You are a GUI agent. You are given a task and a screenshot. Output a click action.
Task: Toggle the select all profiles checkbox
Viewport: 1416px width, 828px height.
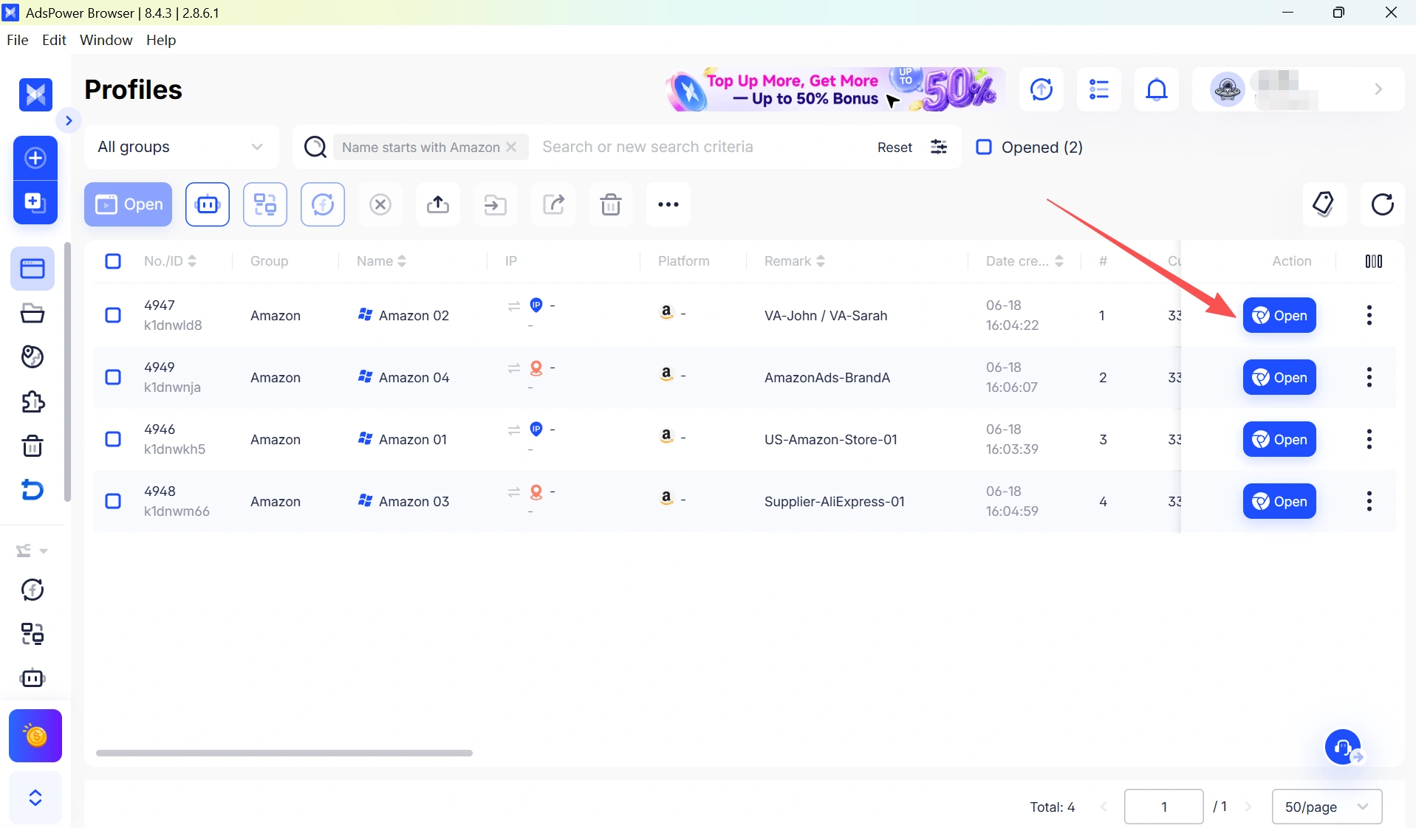[x=113, y=261]
